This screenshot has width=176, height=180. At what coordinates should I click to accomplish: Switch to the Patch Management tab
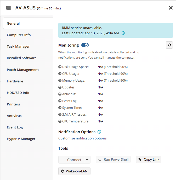(23, 70)
